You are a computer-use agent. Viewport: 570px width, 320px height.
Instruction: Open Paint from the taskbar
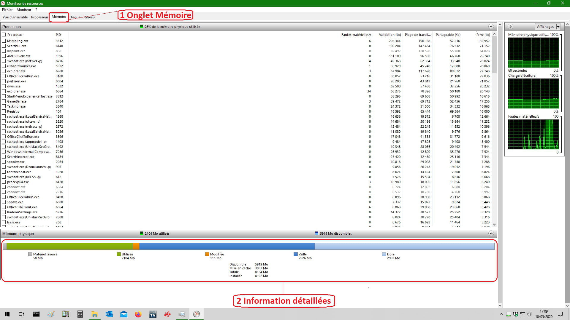(51, 314)
